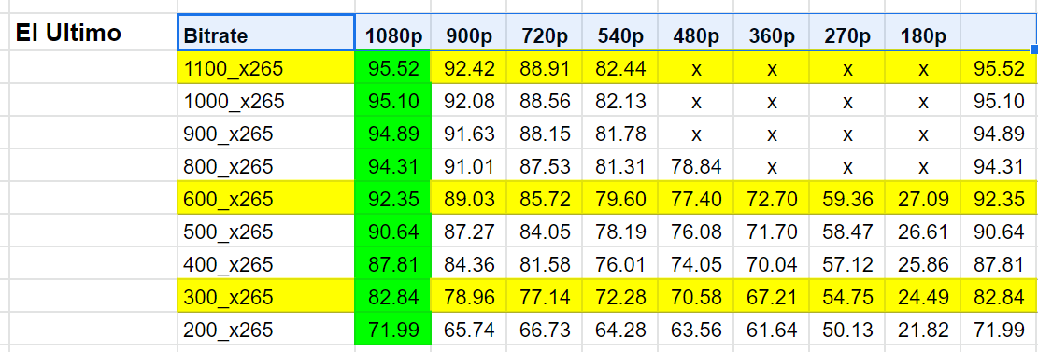The width and height of the screenshot is (1038, 352).
Task: Select the 180p column header
Action: click(x=923, y=33)
